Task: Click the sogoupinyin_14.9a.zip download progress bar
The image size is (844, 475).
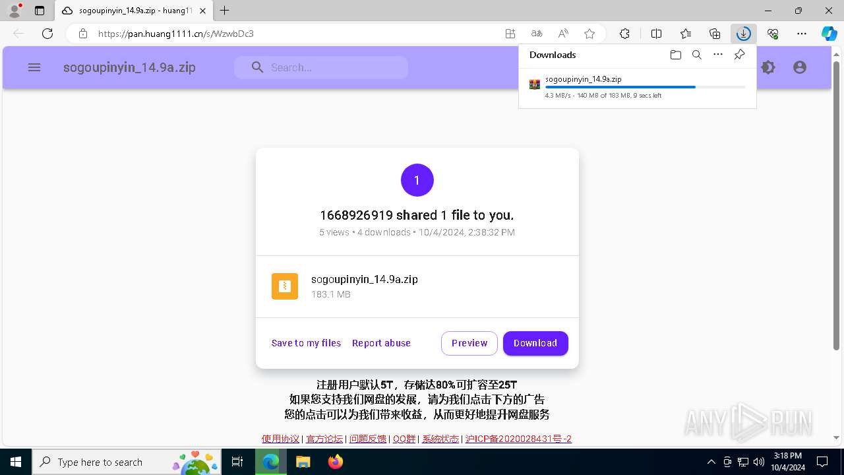Action: click(646, 87)
